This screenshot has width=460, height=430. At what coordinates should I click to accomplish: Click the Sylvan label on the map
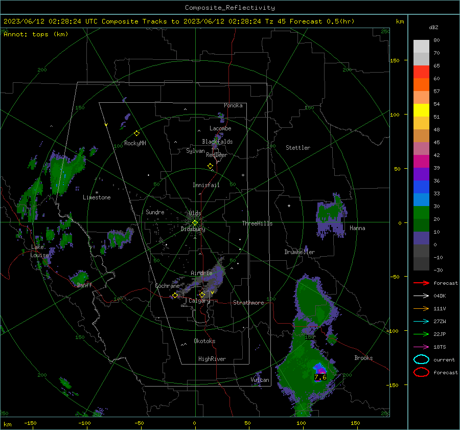tap(195, 151)
